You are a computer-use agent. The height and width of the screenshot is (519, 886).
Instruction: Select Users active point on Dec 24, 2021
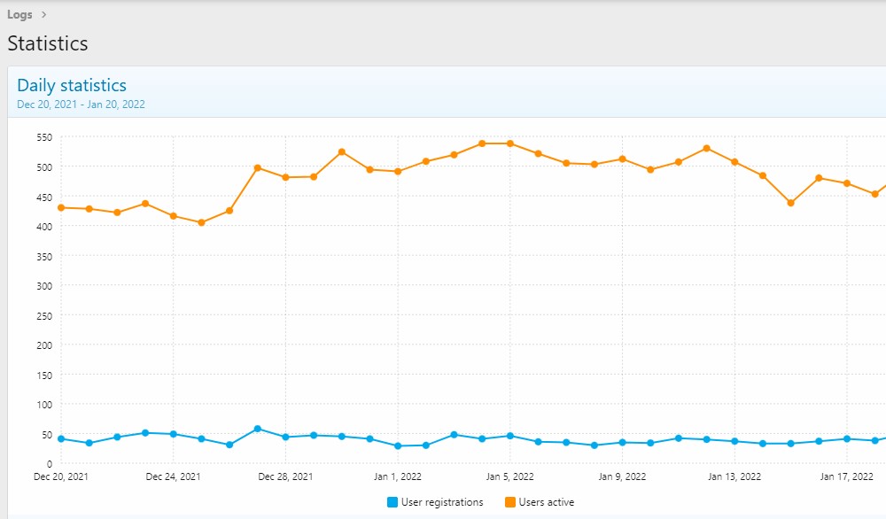coord(174,216)
